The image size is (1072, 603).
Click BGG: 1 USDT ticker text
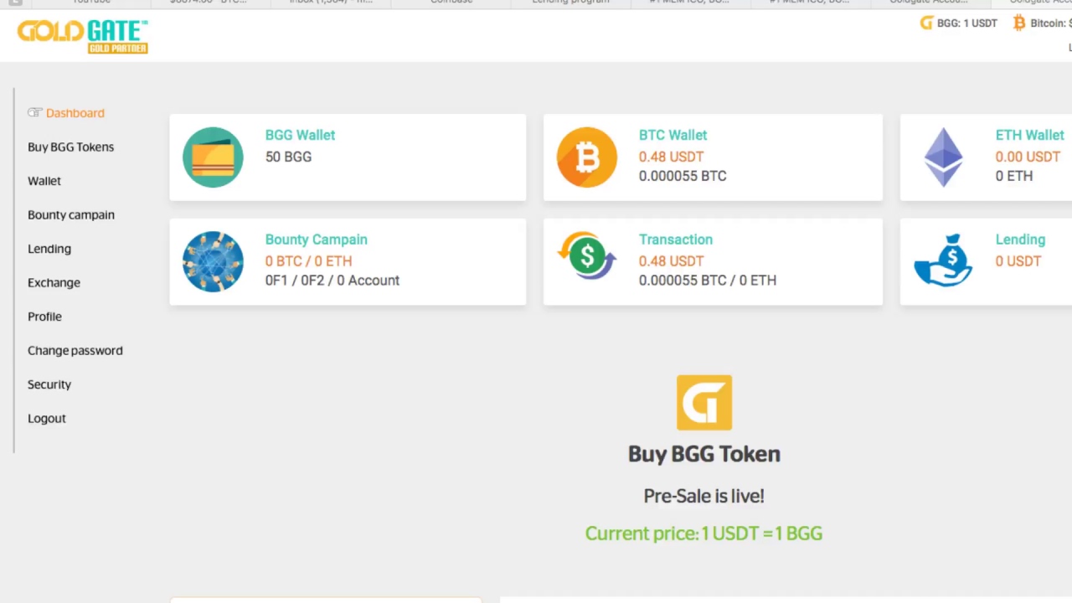(x=967, y=23)
